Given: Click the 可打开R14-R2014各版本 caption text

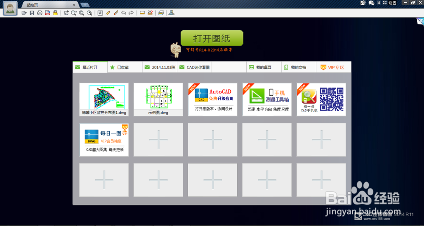Looking at the screenshot, I should coord(209,50).
